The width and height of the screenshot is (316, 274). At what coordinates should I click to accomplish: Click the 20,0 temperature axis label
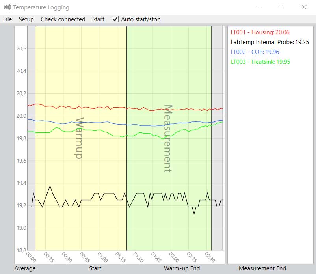tap(21, 116)
